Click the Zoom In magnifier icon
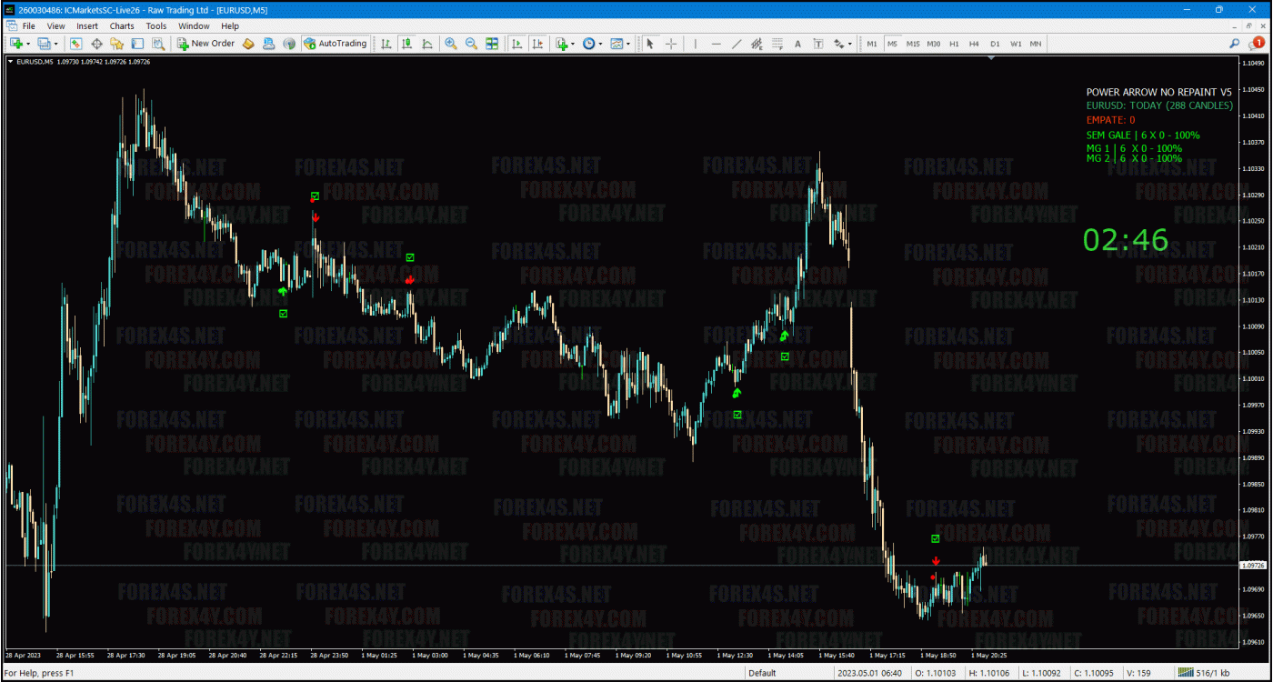This screenshot has width=1273, height=682. [451, 44]
